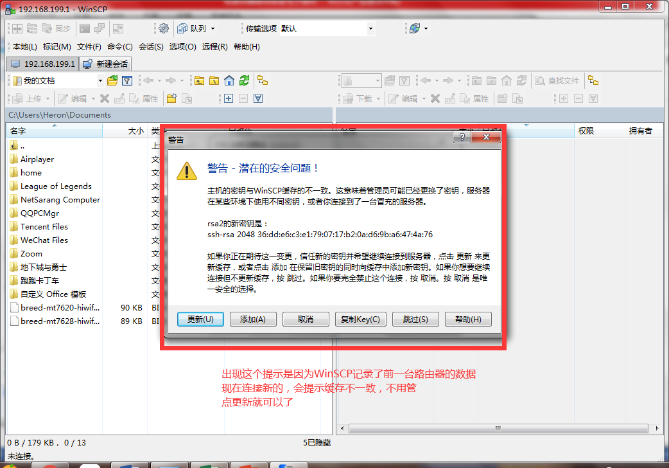The image size is (669, 468).
Task: Click the 复制Key(C) button
Action: pyautogui.click(x=361, y=319)
